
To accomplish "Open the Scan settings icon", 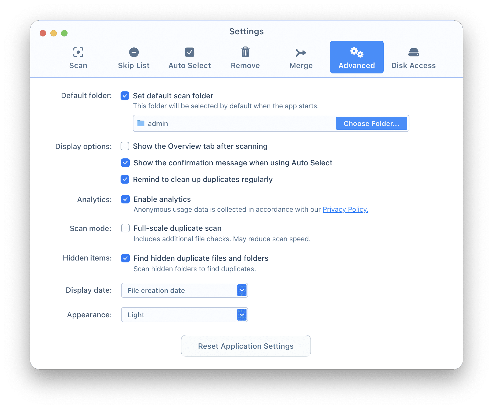I will [x=78, y=52].
